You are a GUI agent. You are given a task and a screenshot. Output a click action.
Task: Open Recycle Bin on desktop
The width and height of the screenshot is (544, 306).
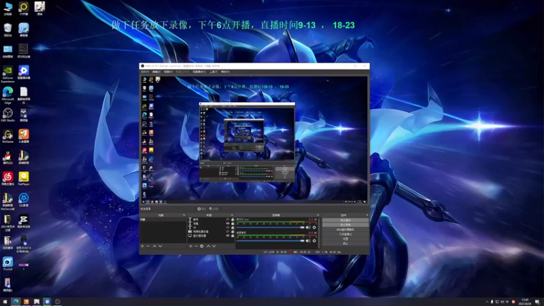point(7,30)
